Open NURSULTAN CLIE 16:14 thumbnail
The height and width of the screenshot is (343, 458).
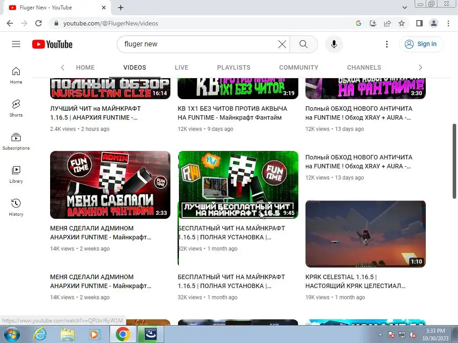tap(110, 89)
